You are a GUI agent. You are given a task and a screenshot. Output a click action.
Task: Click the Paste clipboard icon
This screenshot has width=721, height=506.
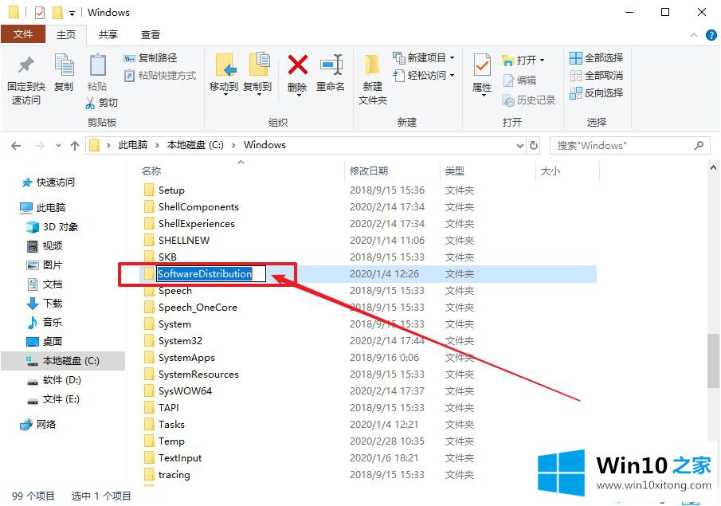(97, 65)
